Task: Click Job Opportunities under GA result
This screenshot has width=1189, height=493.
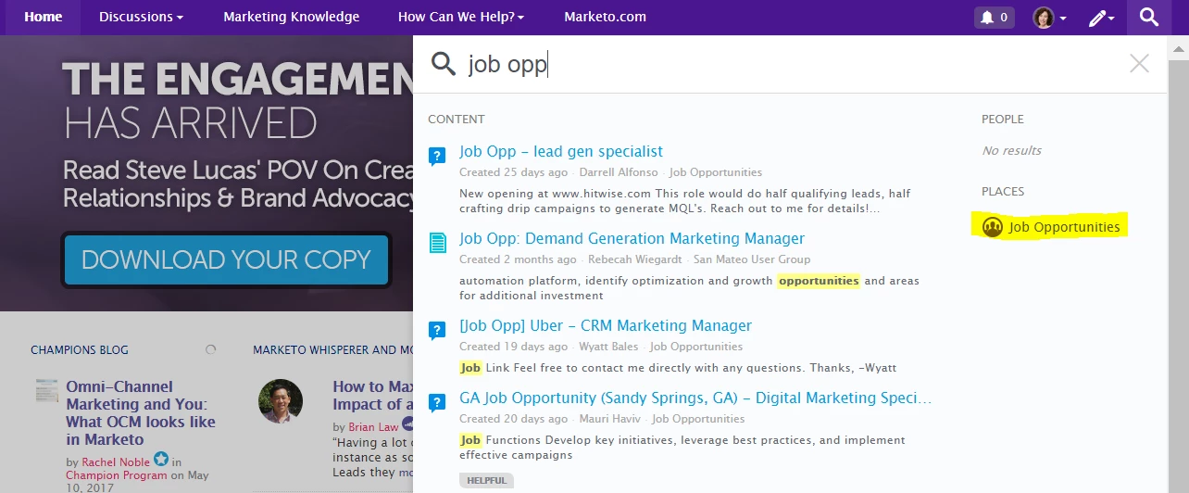Action: (x=698, y=419)
